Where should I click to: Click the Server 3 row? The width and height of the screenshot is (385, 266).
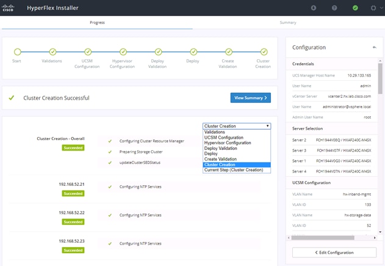click(x=332, y=150)
